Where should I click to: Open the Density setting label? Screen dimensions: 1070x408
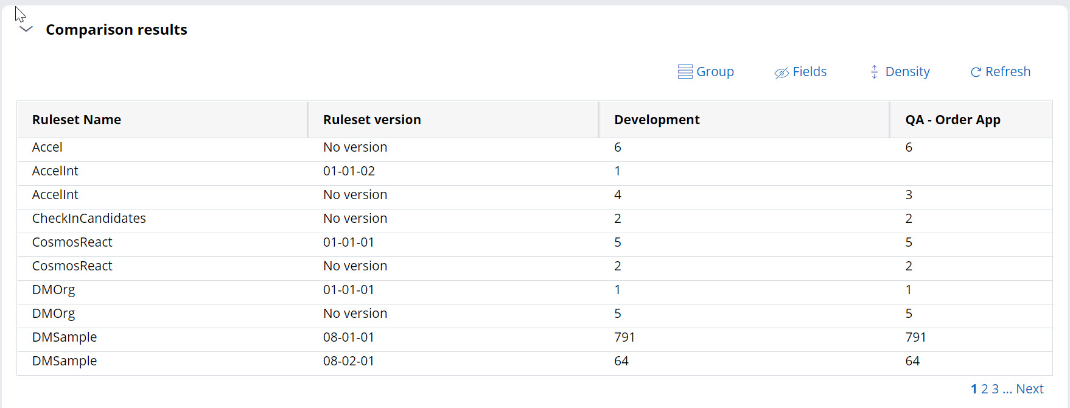[907, 72]
